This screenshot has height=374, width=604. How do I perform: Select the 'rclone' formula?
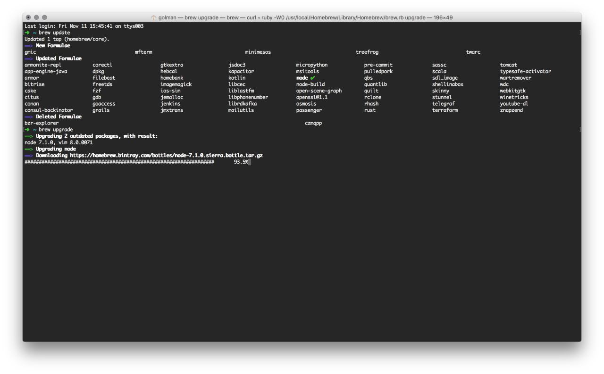pyautogui.click(x=373, y=97)
